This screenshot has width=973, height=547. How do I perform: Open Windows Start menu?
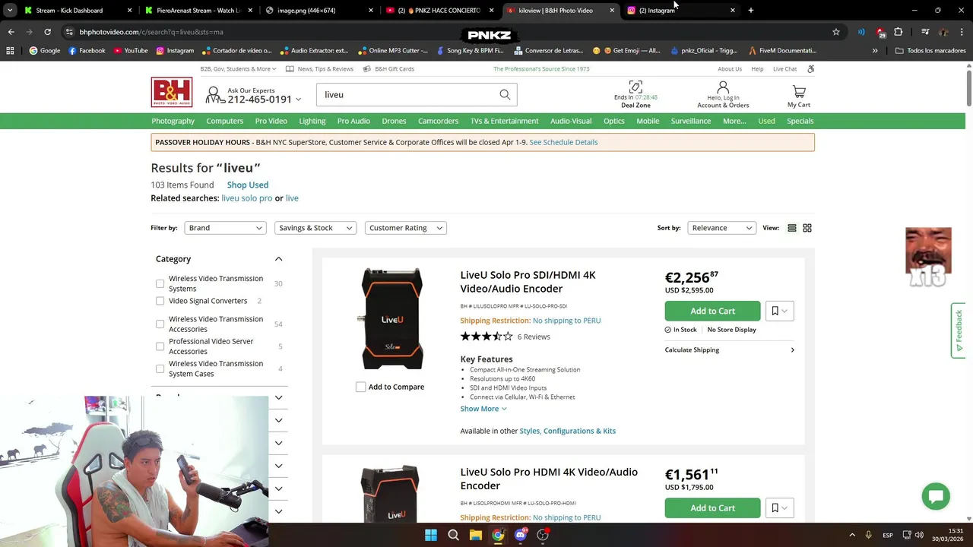(431, 535)
